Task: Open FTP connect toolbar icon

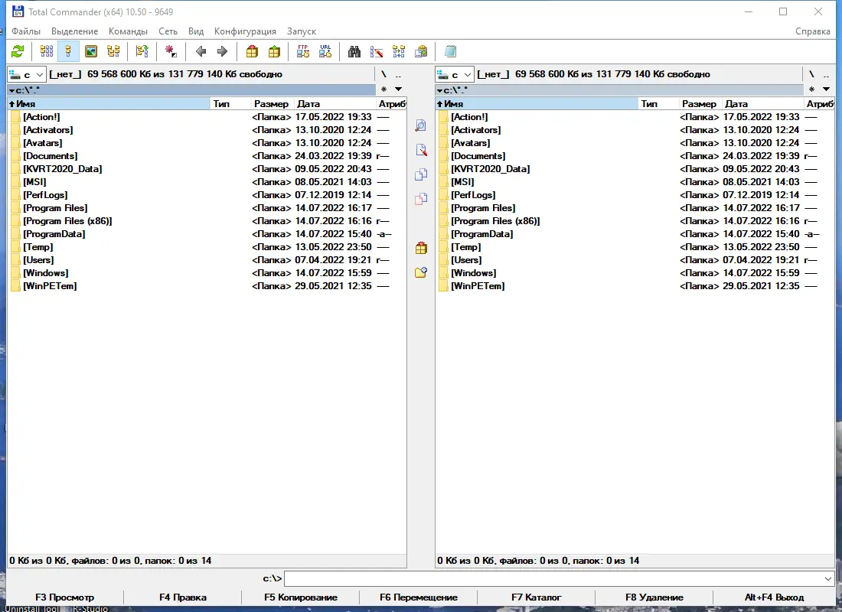Action: pos(303,51)
